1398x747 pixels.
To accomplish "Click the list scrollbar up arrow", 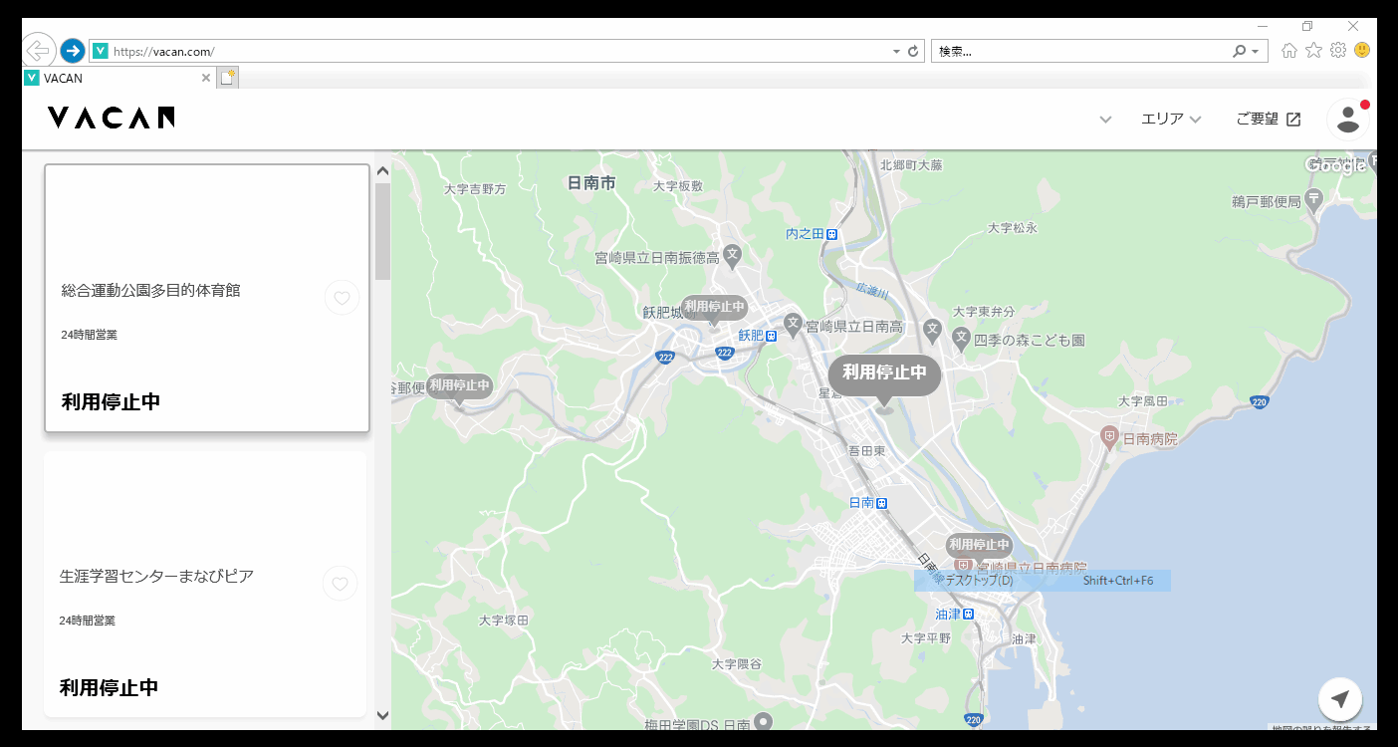I will (382, 170).
